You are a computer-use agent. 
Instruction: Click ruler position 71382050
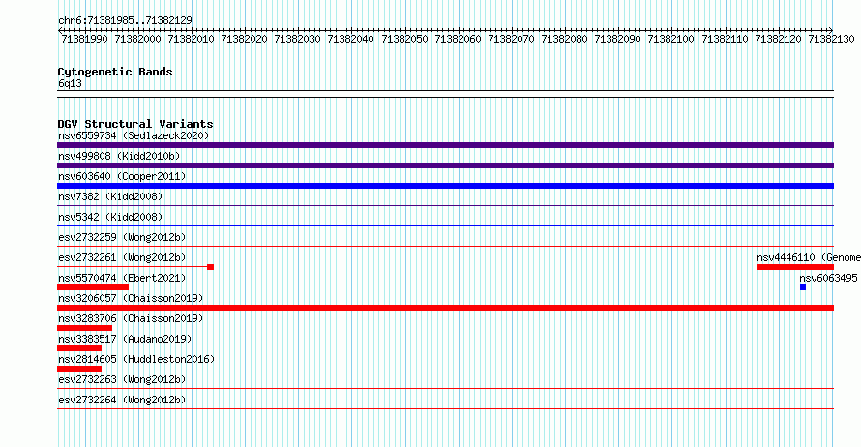[x=404, y=39]
